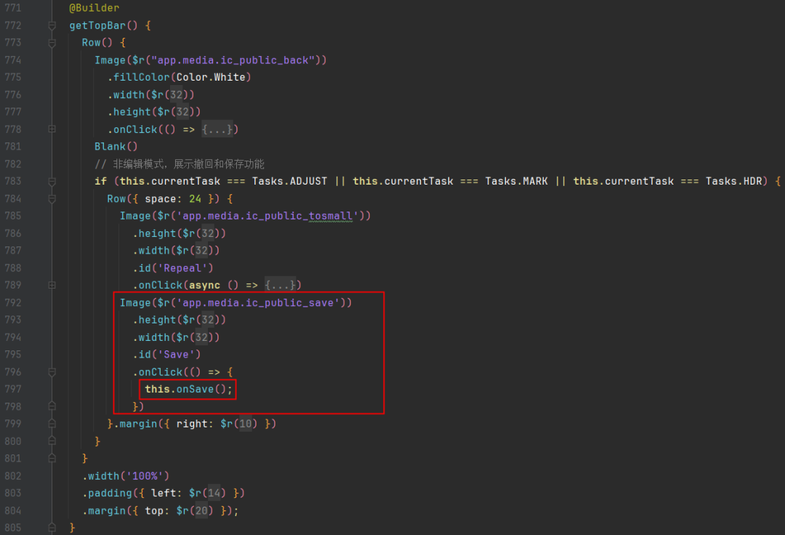Click Tasks.HDR in the if condition
Image resolution: width=785 pixels, height=535 pixels.
point(733,181)
